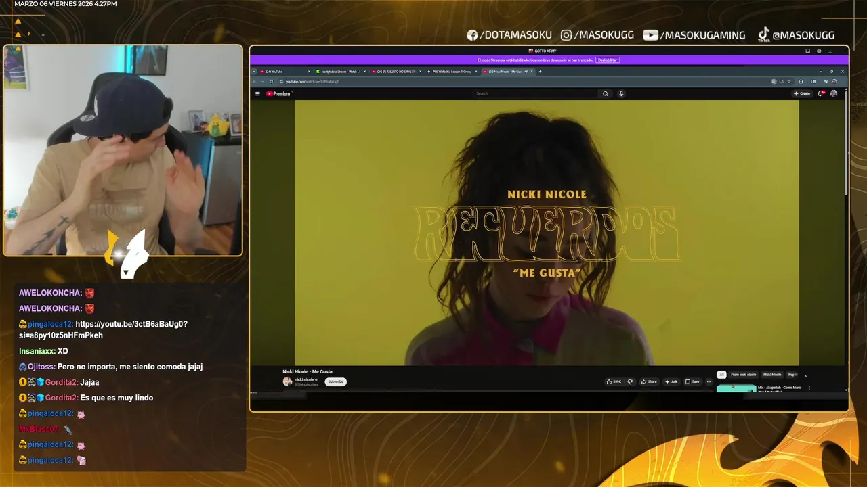The image size is (867, 487).
Task: Open the browser extensions puzzle icon
Action: coord(801,81)
